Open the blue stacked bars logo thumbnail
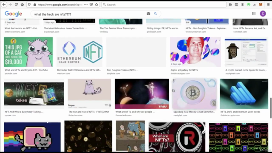Image resolution: width=272 pixels, height=153 pixels. click(x=244, y=93)
